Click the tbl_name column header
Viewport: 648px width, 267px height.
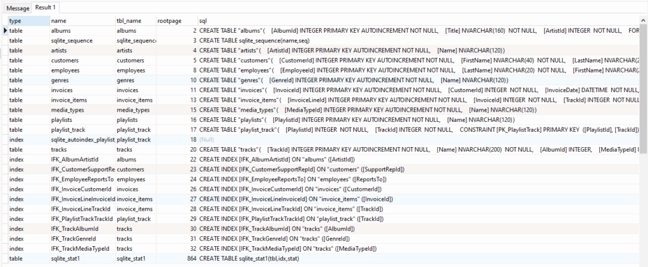pyautogui.click(x=136, y=21)
